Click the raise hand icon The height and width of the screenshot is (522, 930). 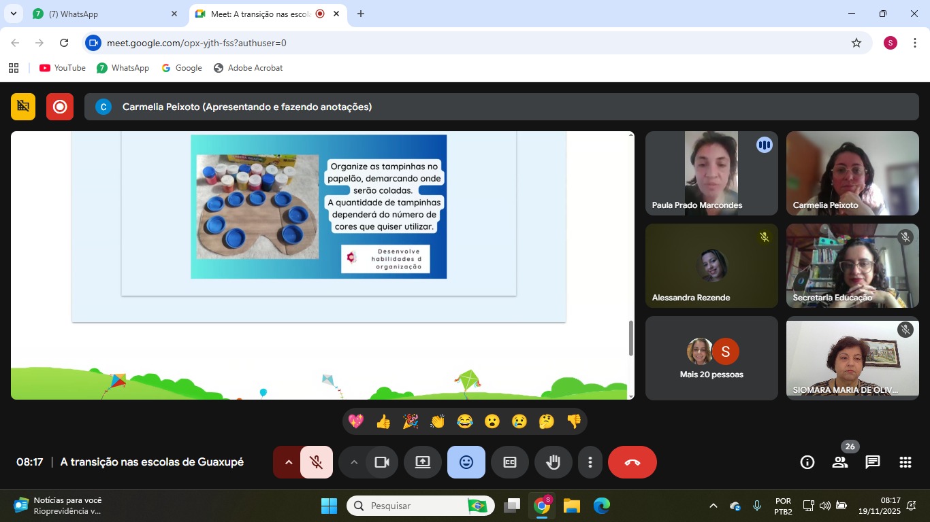pyautogui.click(x=553, y=462)
